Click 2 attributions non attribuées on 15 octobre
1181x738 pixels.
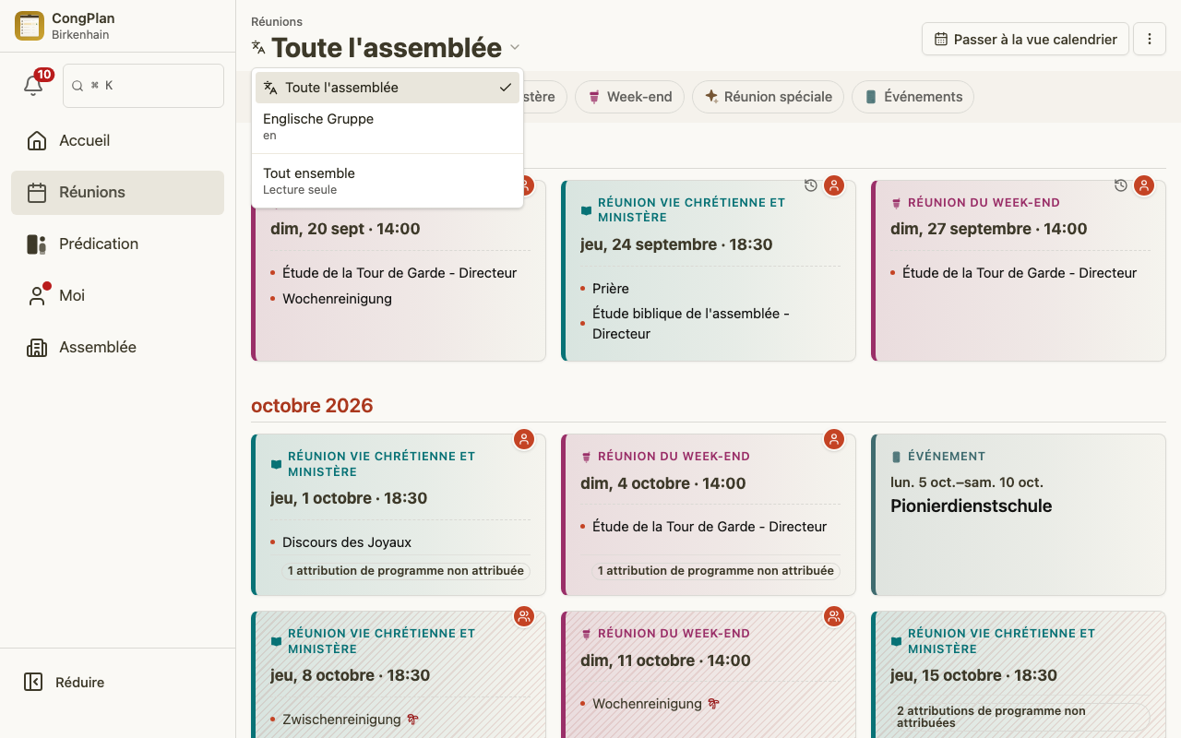[1020, 717]
